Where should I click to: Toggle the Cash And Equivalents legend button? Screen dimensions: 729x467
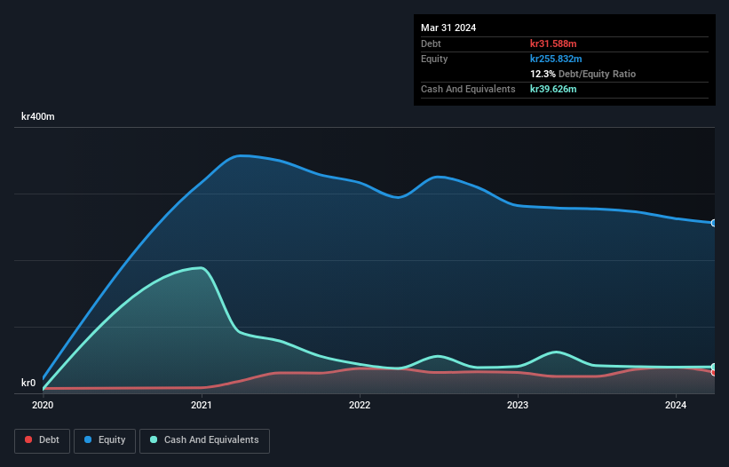coord(204,440)
